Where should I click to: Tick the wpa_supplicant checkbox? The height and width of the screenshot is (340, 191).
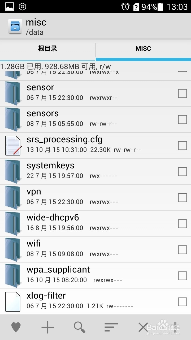pyautogui.click(x=182, y=276)
